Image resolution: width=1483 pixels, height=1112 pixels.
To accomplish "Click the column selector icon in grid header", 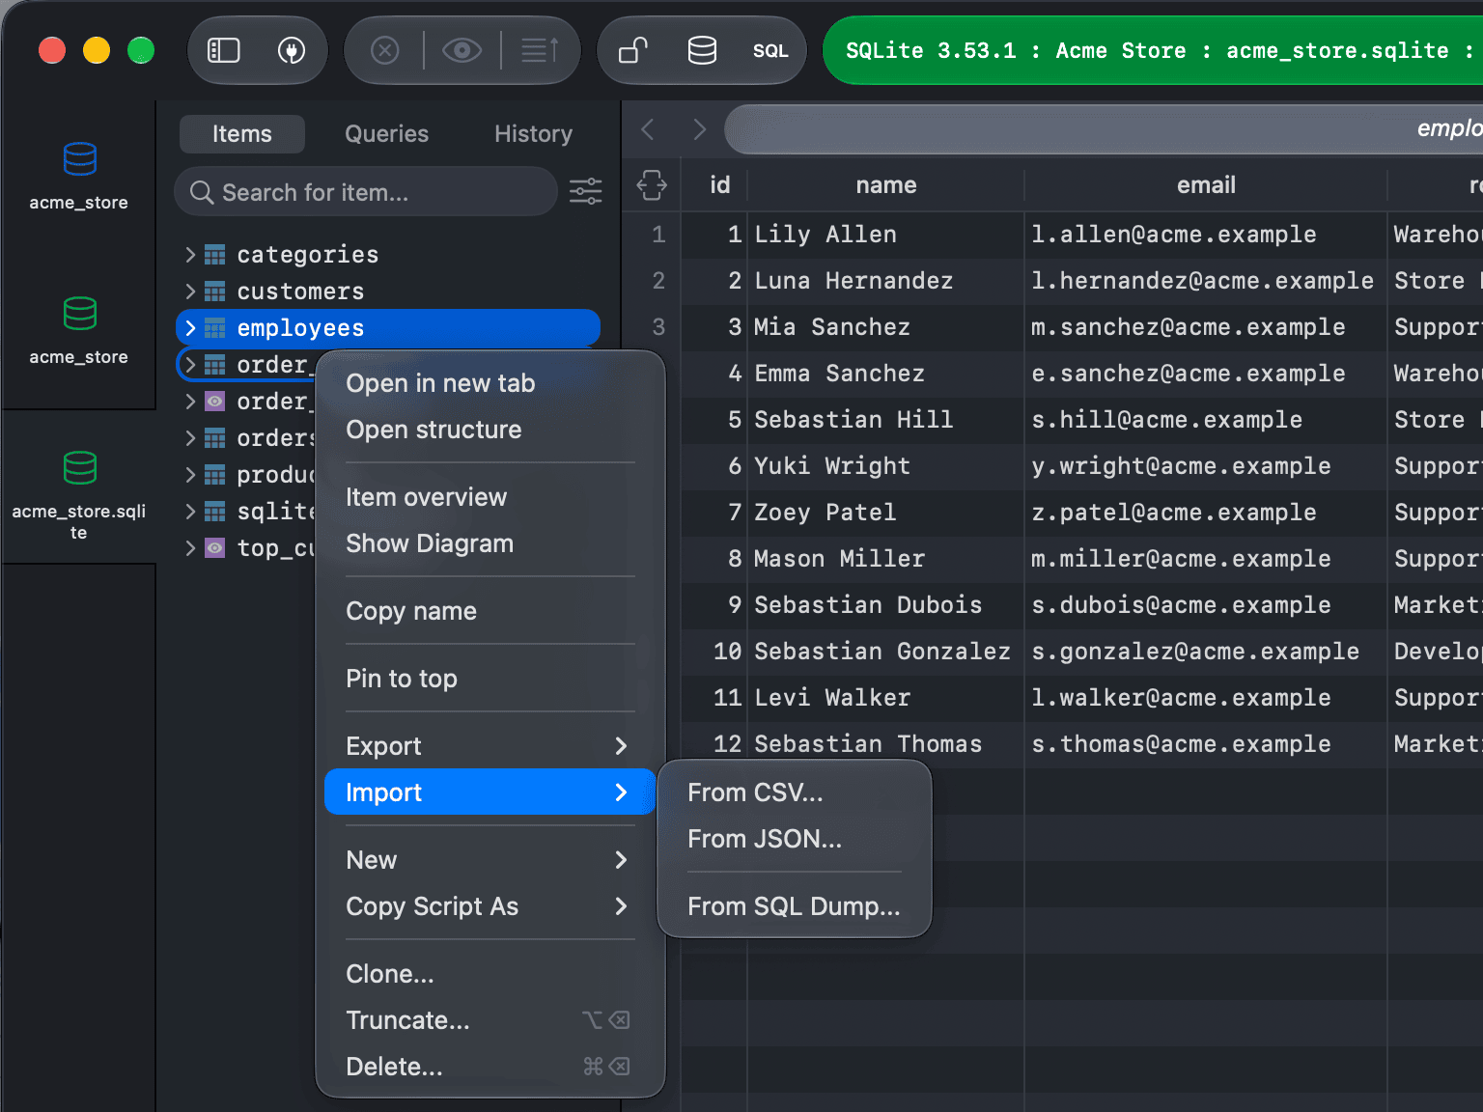I will coord(652,184).
